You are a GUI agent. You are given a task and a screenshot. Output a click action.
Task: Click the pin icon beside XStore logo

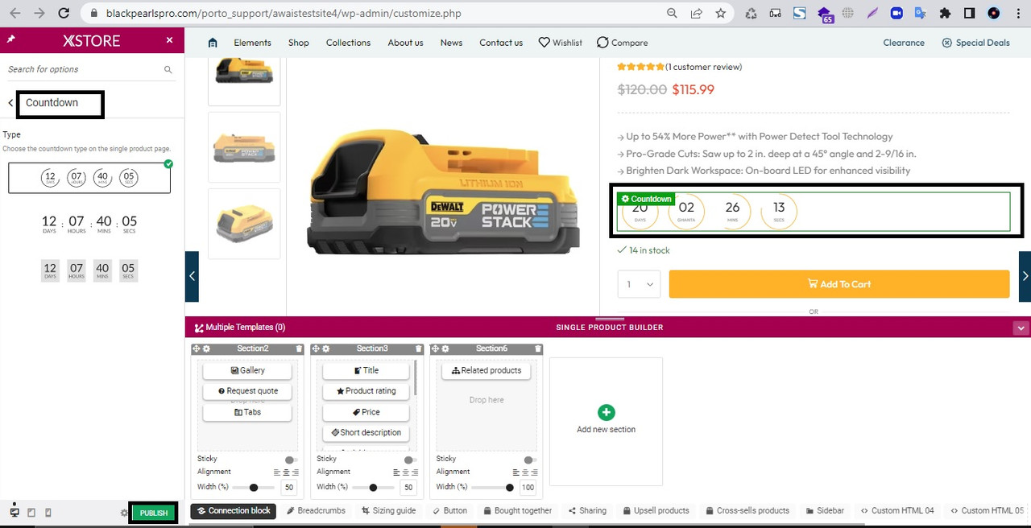pos(11,39)
